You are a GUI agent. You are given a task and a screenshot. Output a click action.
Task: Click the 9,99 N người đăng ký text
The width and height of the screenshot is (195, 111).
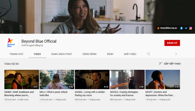click(x=32, y=45)
